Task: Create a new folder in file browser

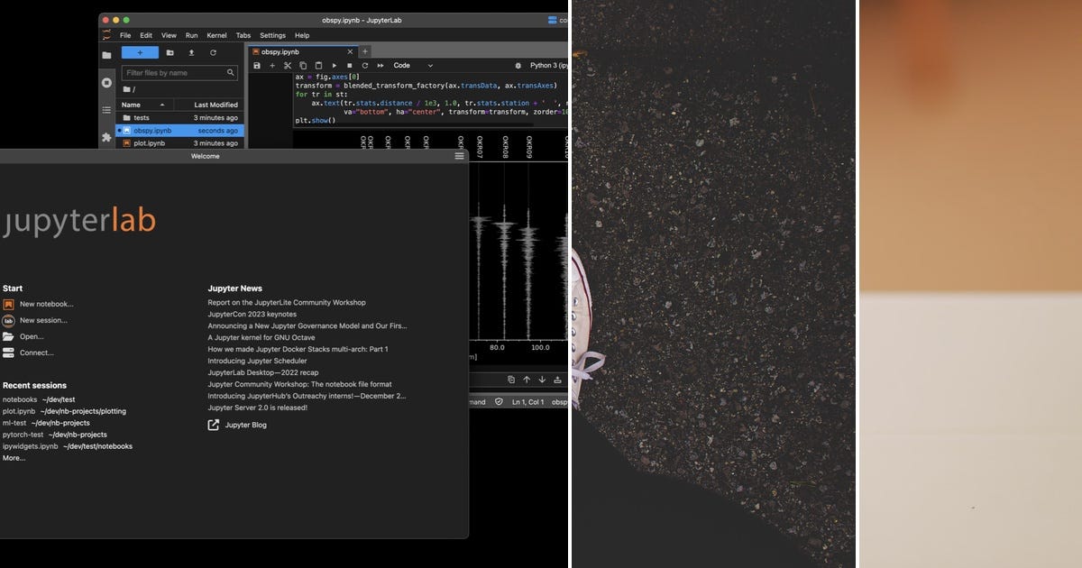Action: tap(170, 52)
